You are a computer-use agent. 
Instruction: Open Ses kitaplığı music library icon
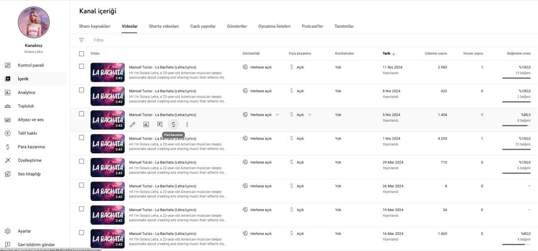[x=8, y=174]
